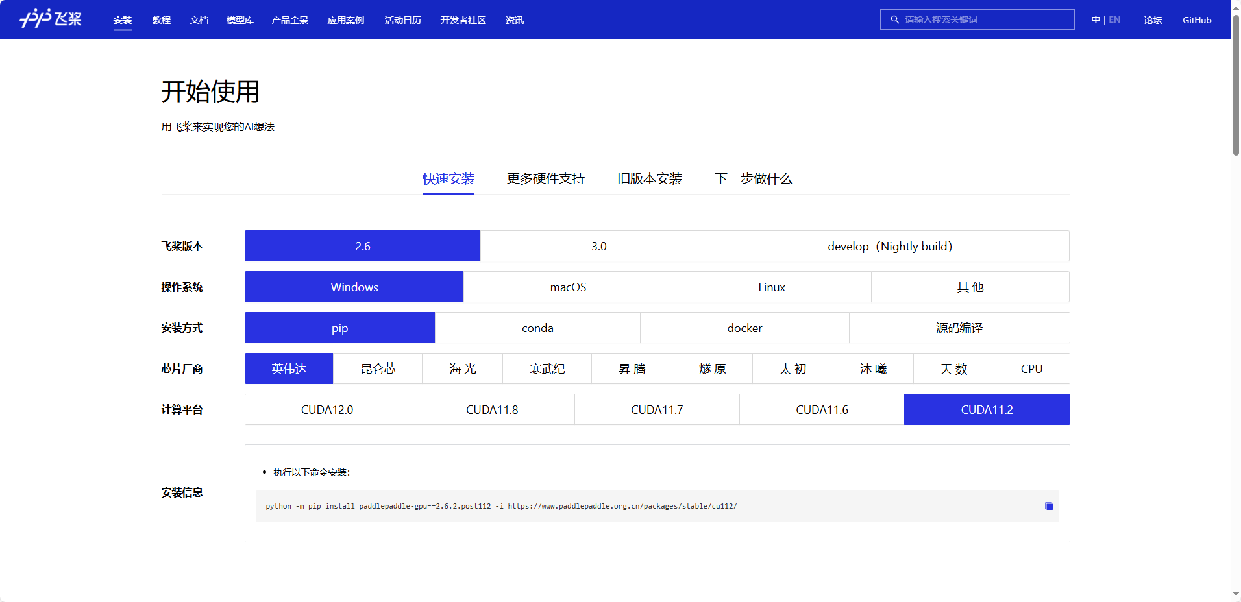The height and width of the screenshot is (602, 1241).
Task: Select the 更多硬件支持 tab
Action: coord(546,178)
